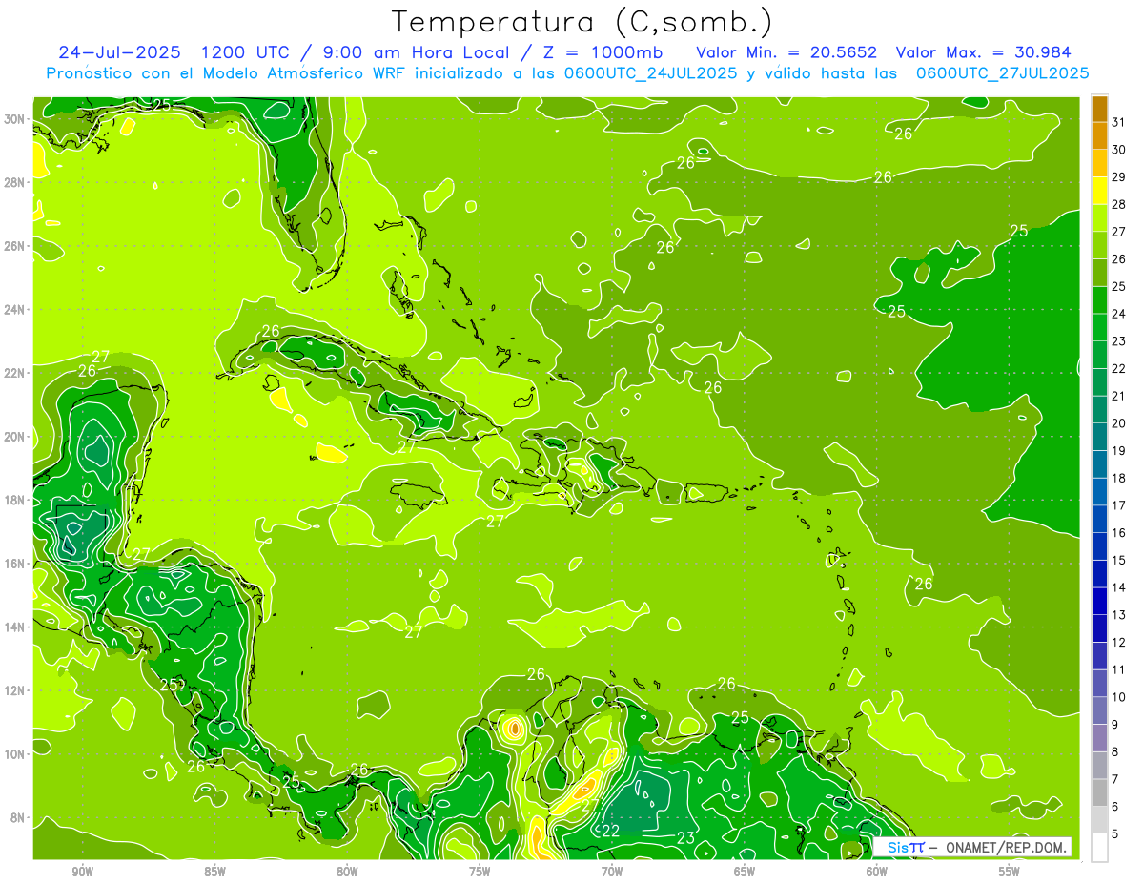Click the orange legend swatch between 30 and 31

[1099, 135]
